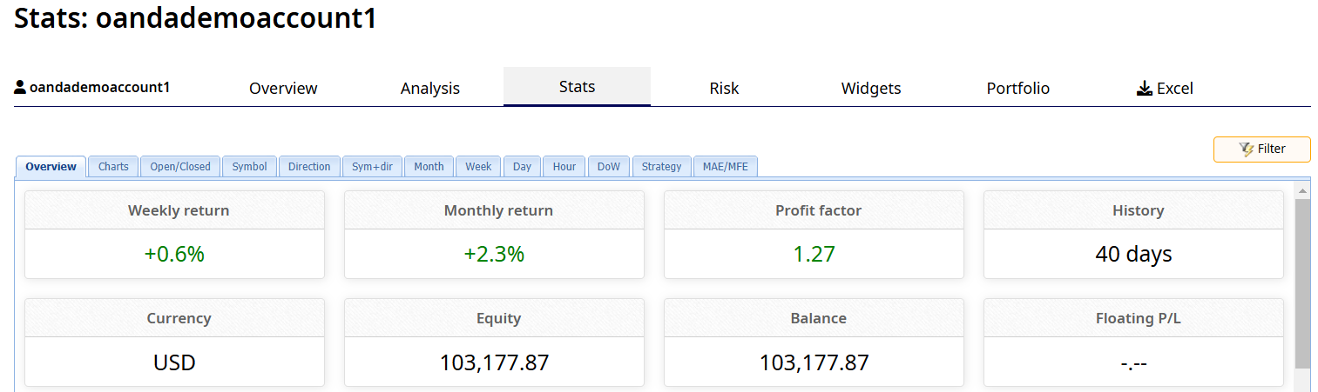Open the Risk tab
The image size is (1318, 392).
coord(724,88)
